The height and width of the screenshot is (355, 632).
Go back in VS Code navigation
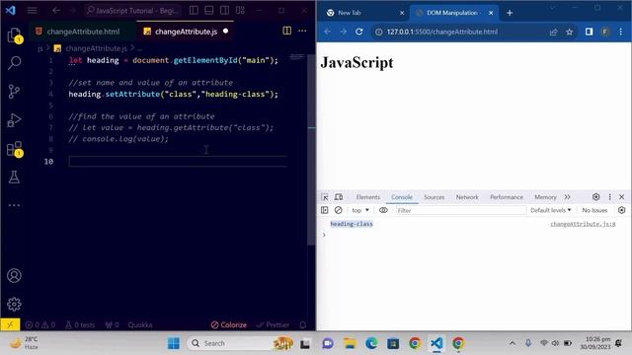(x=56, y=11)
